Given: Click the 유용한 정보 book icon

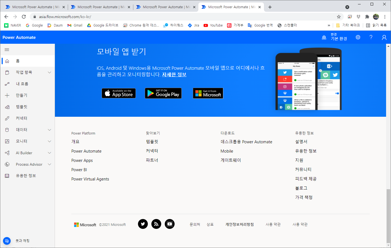Looking at the screenshot, I should 7,176.
